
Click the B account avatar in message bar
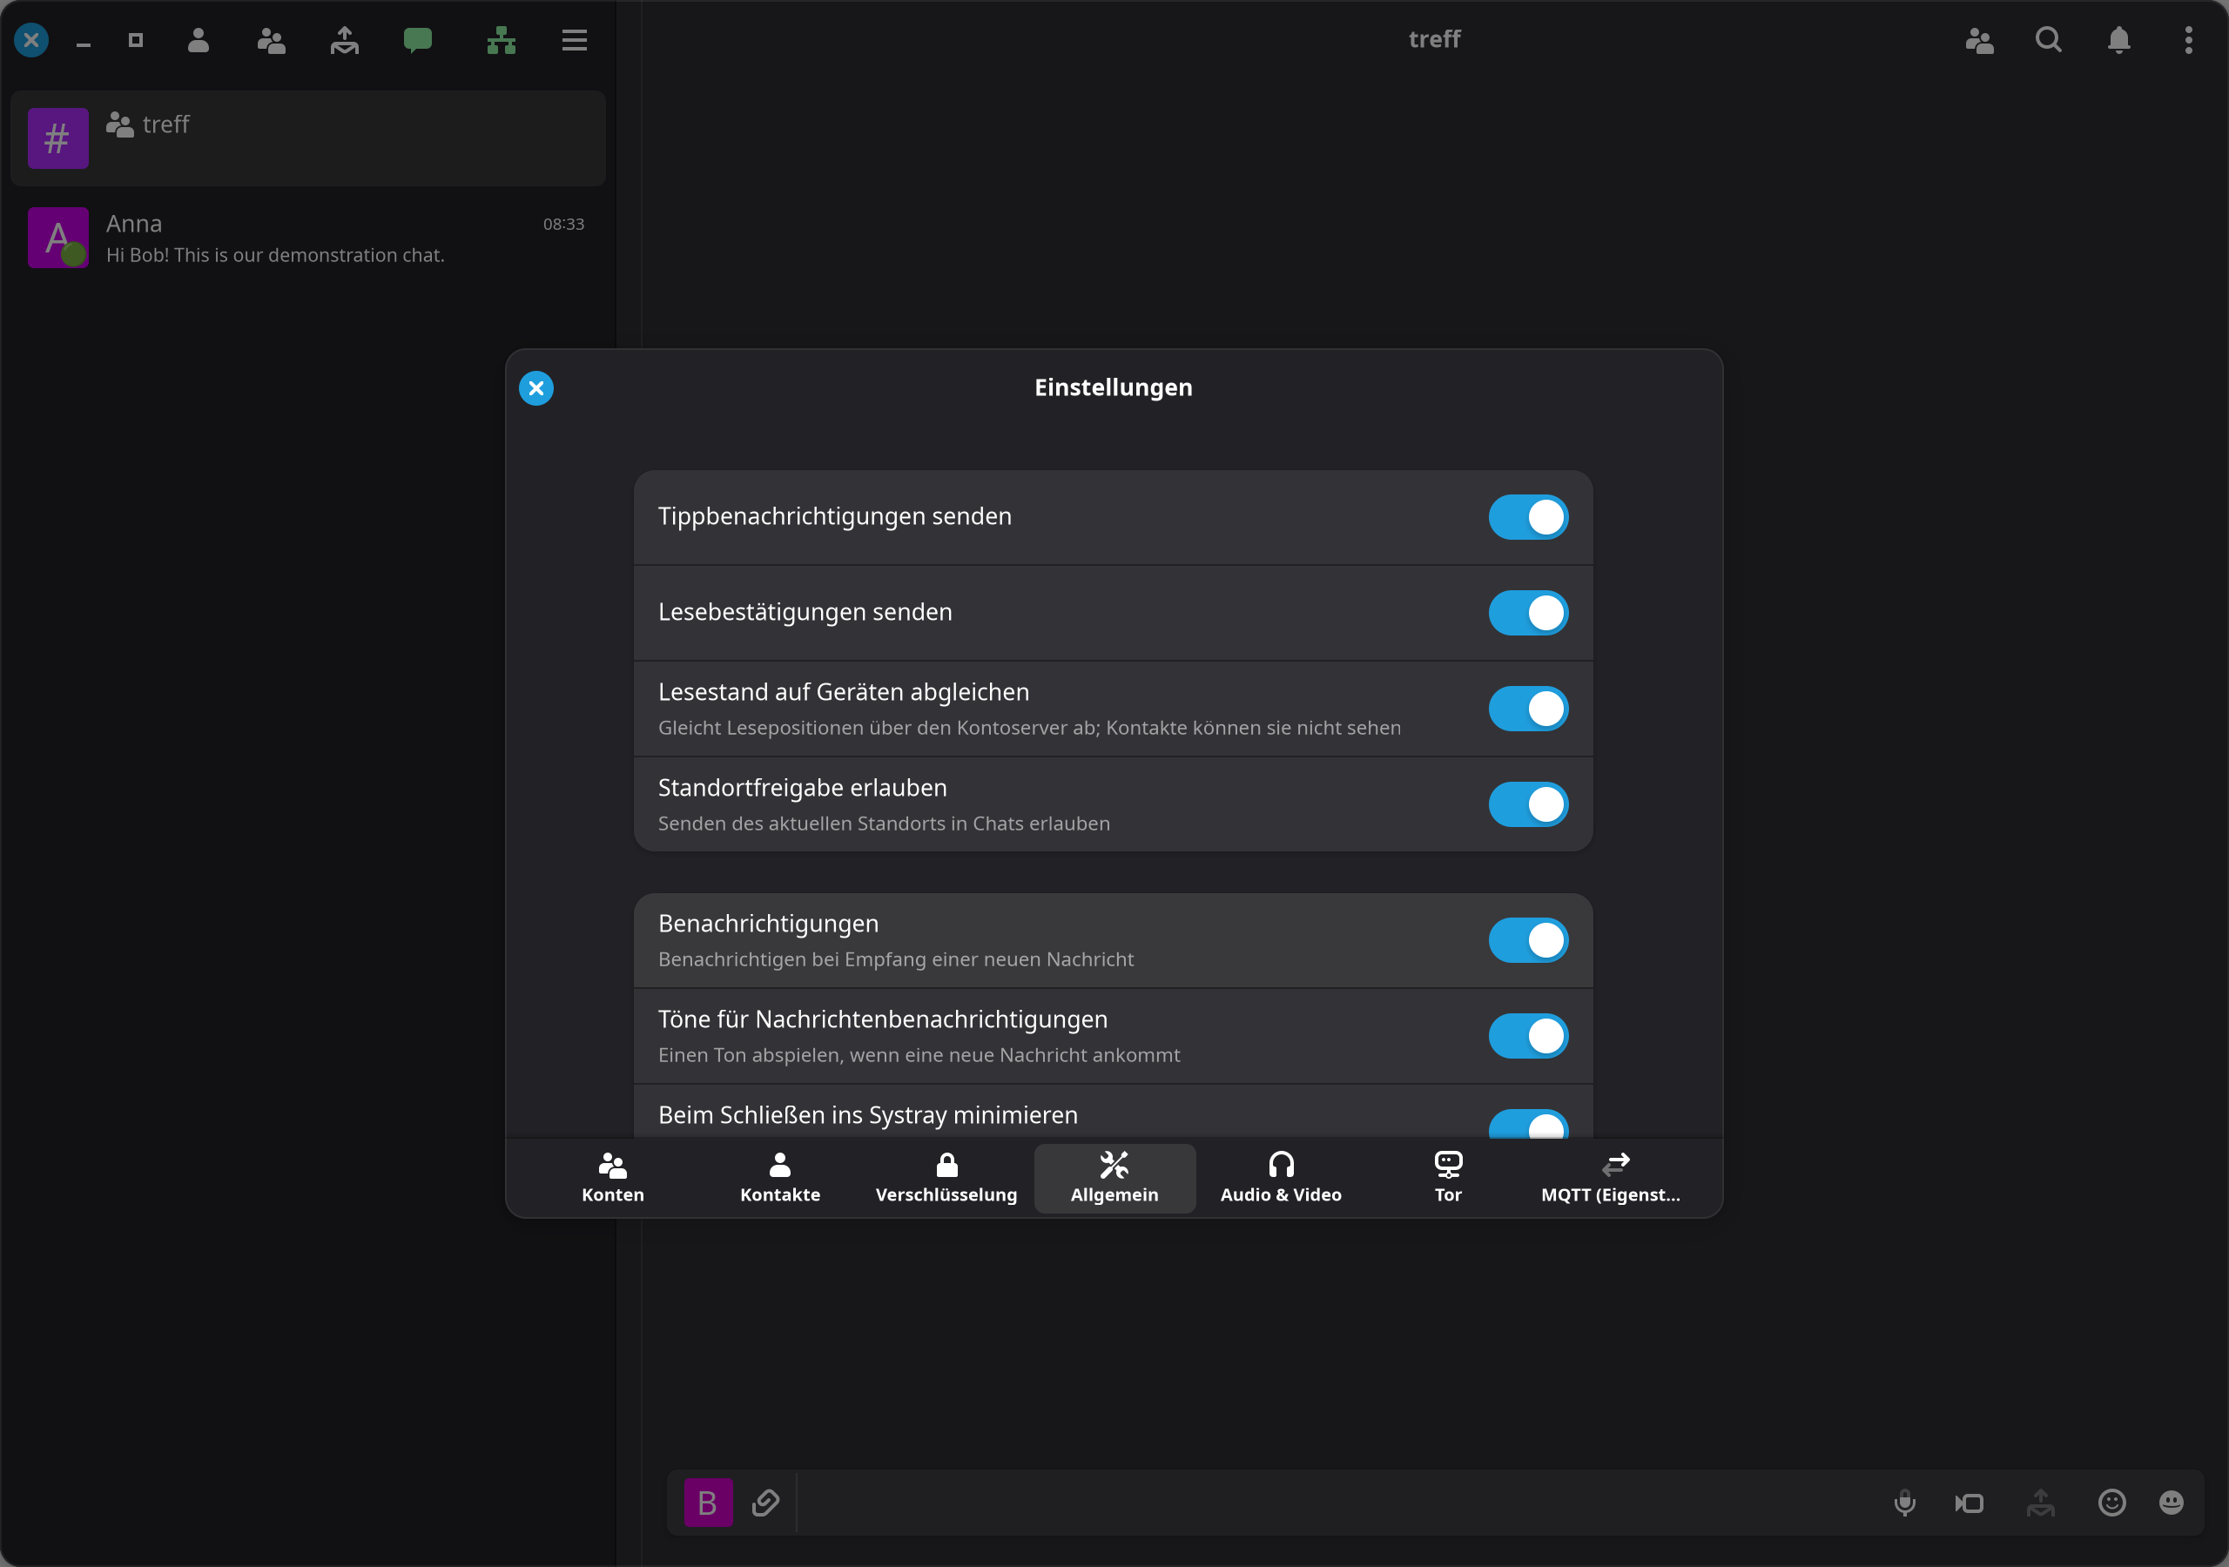point(708,1503)
